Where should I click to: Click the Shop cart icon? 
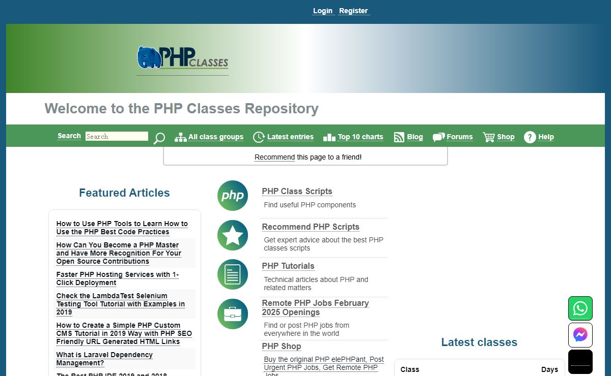point(489,137)
